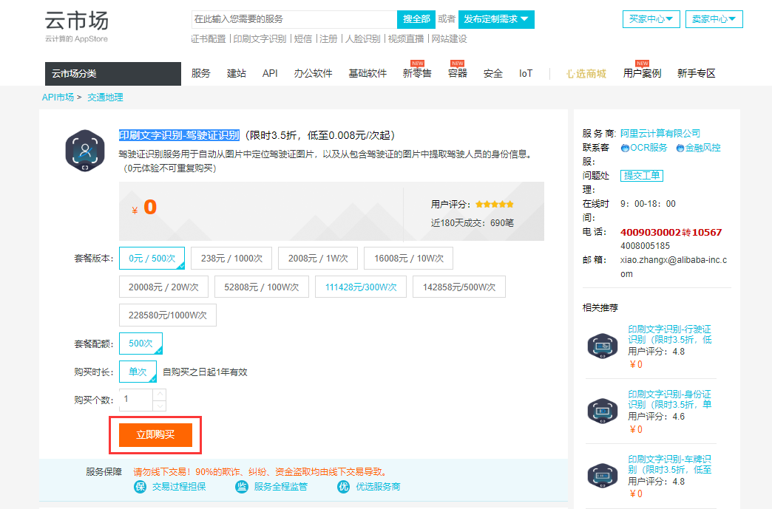Click the 网站建设 hot search link
Image resolution: width=772 pixels, height=509 pixels.
tap(449, 39)
